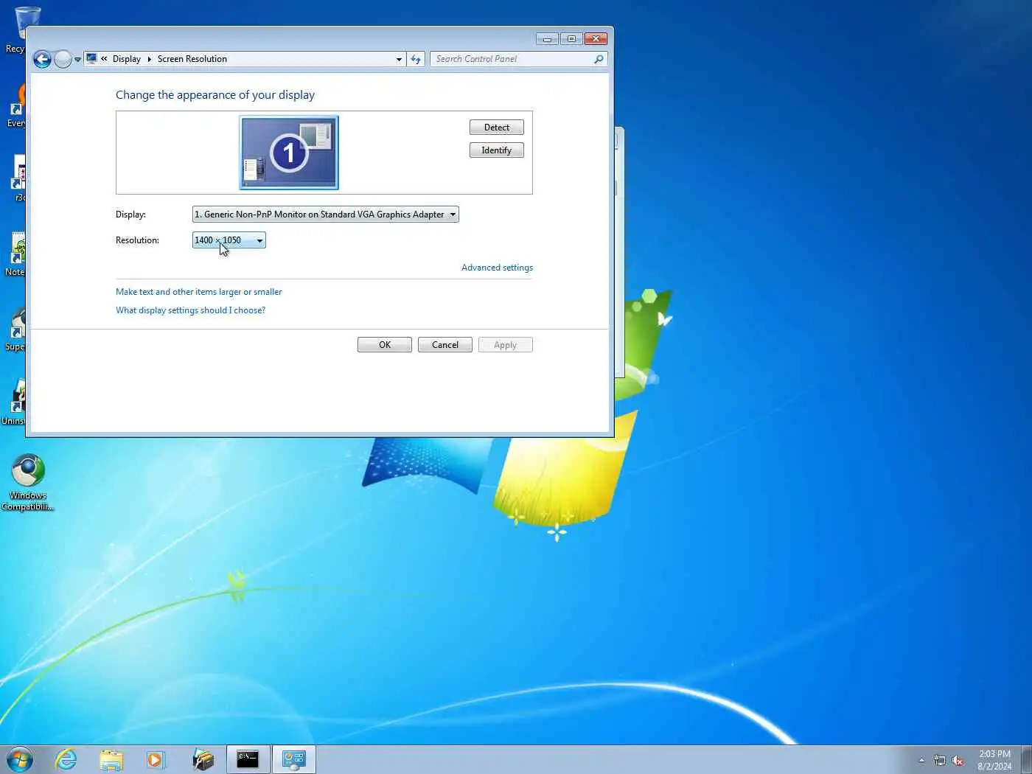Open the clock showing 2:03 PM
The image size is (1032, 774).
994,760
